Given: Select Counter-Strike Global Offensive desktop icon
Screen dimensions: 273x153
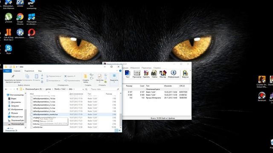Looking at the screenshot, I should 261,82.
